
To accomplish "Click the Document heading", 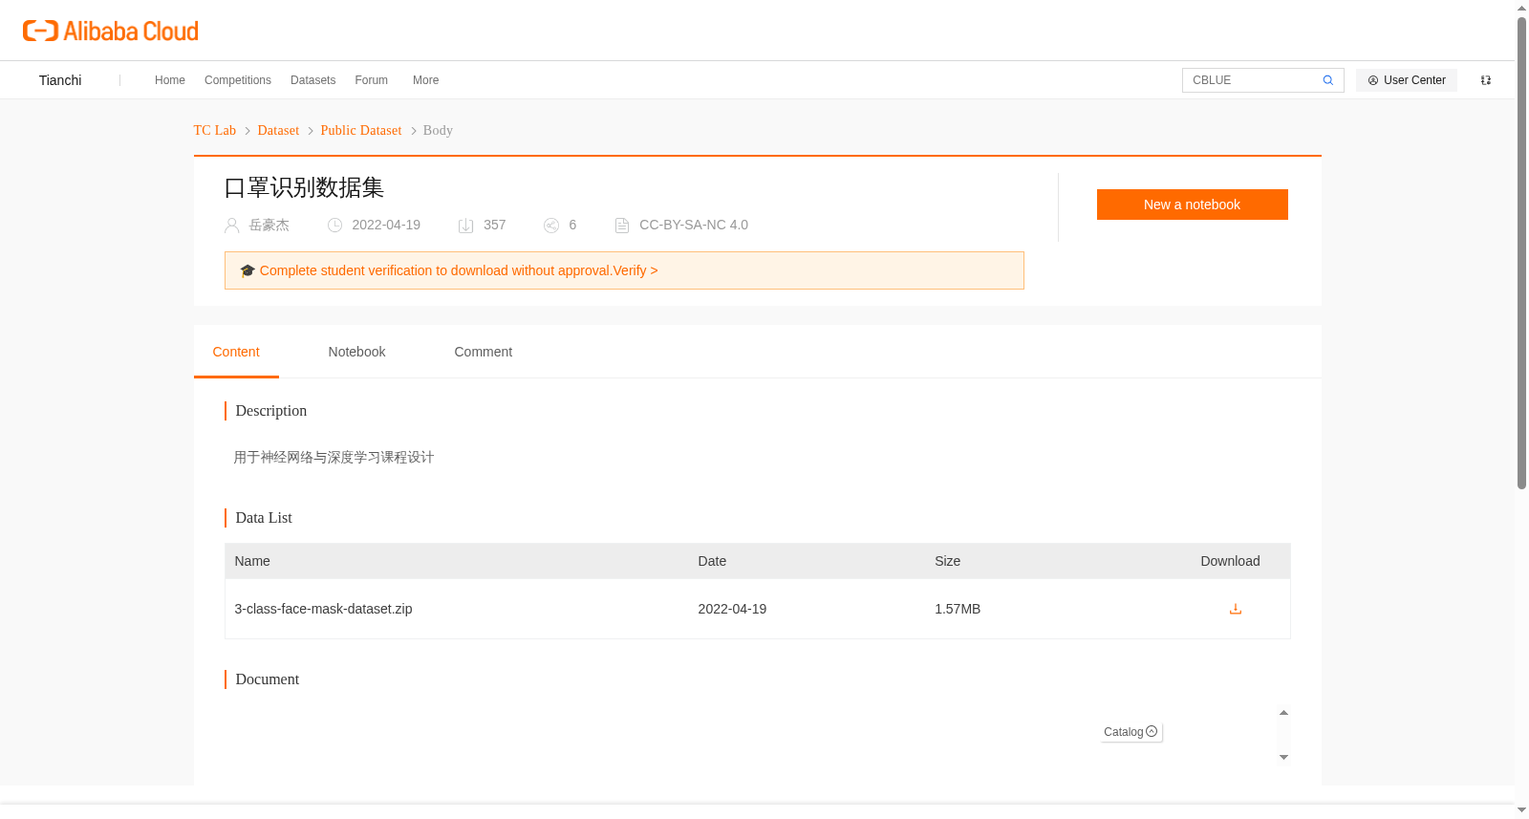I will coord(268,679).
